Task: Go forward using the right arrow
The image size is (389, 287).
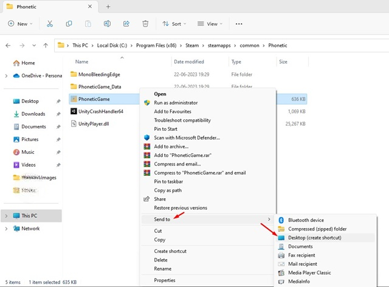Action: pyautogui.click(x=22, y=46)
